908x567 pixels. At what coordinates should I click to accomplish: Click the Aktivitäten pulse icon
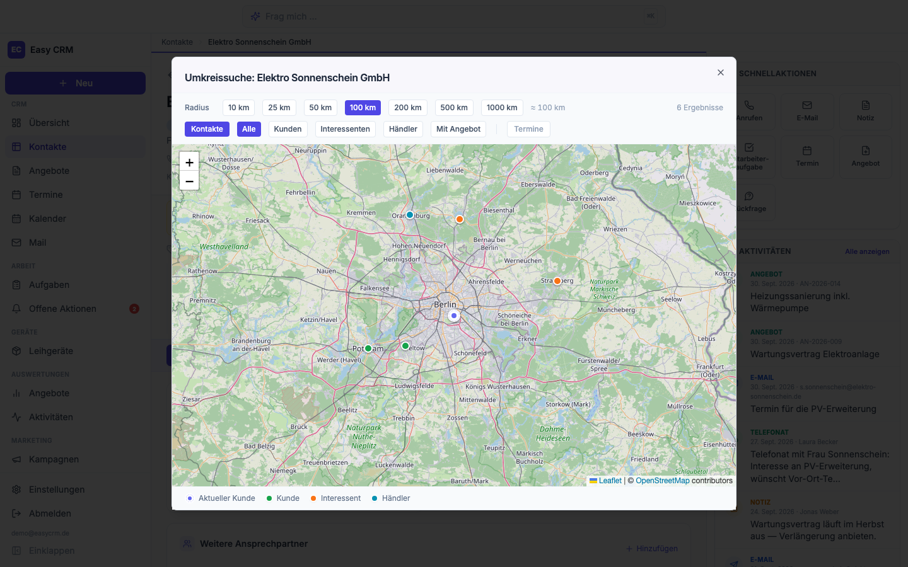click(16, 417)
